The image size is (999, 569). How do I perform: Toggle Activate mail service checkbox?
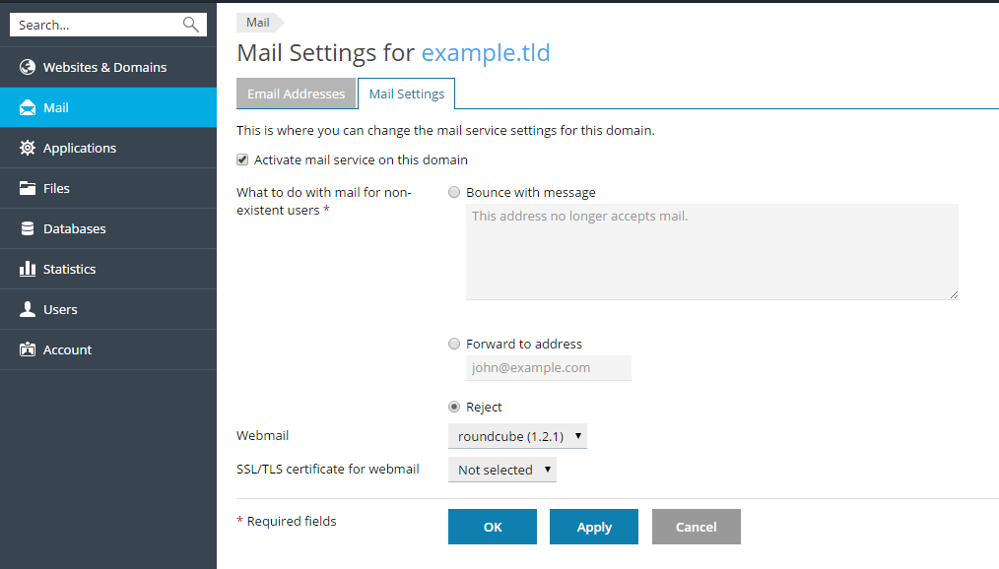[x=242, y=159]
